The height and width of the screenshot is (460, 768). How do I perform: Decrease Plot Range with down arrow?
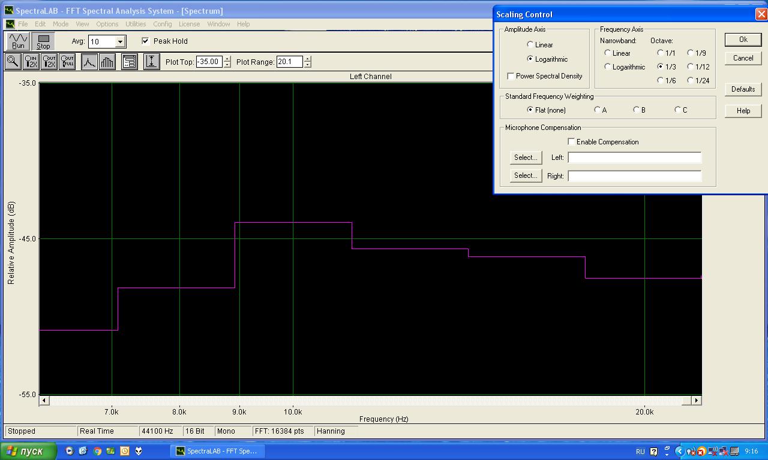tap(307, 65)
